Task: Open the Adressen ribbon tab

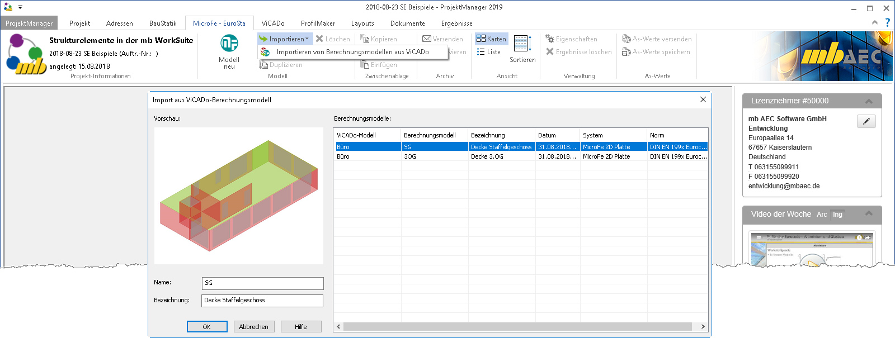Action: 120,23
